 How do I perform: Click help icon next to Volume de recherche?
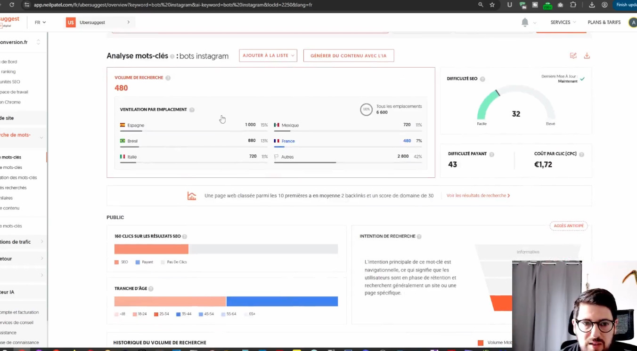click(168, 78)
